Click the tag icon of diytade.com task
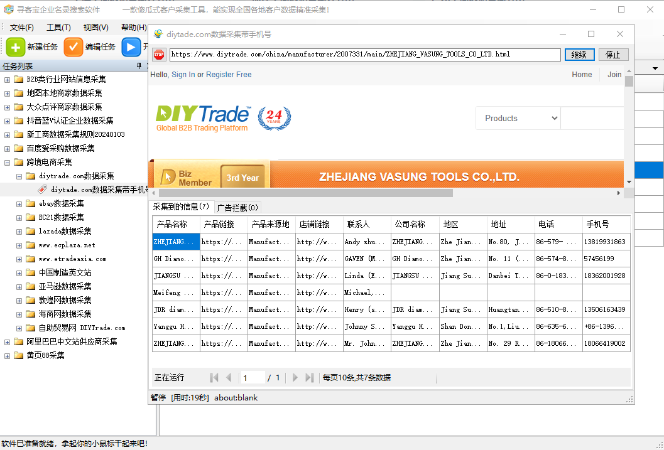This screenshot has height=450, width=664. [42, 190]
